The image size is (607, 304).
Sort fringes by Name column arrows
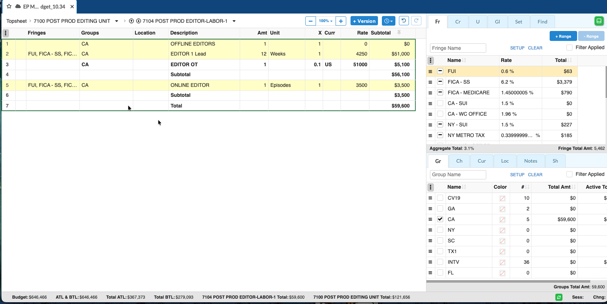464,60
